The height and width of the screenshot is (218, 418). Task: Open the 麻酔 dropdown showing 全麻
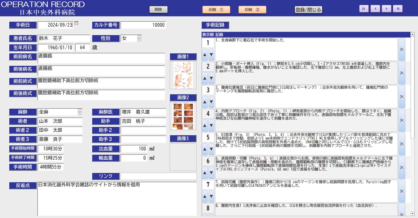[80, 112]
